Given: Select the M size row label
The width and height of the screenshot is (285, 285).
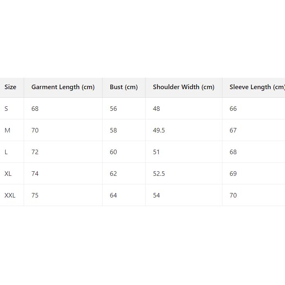Looking at the screenshot, I should [7, 130].
